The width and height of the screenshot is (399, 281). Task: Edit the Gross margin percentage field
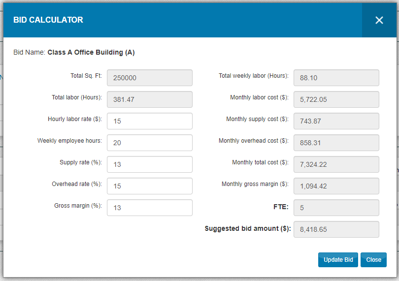[149, 208]
